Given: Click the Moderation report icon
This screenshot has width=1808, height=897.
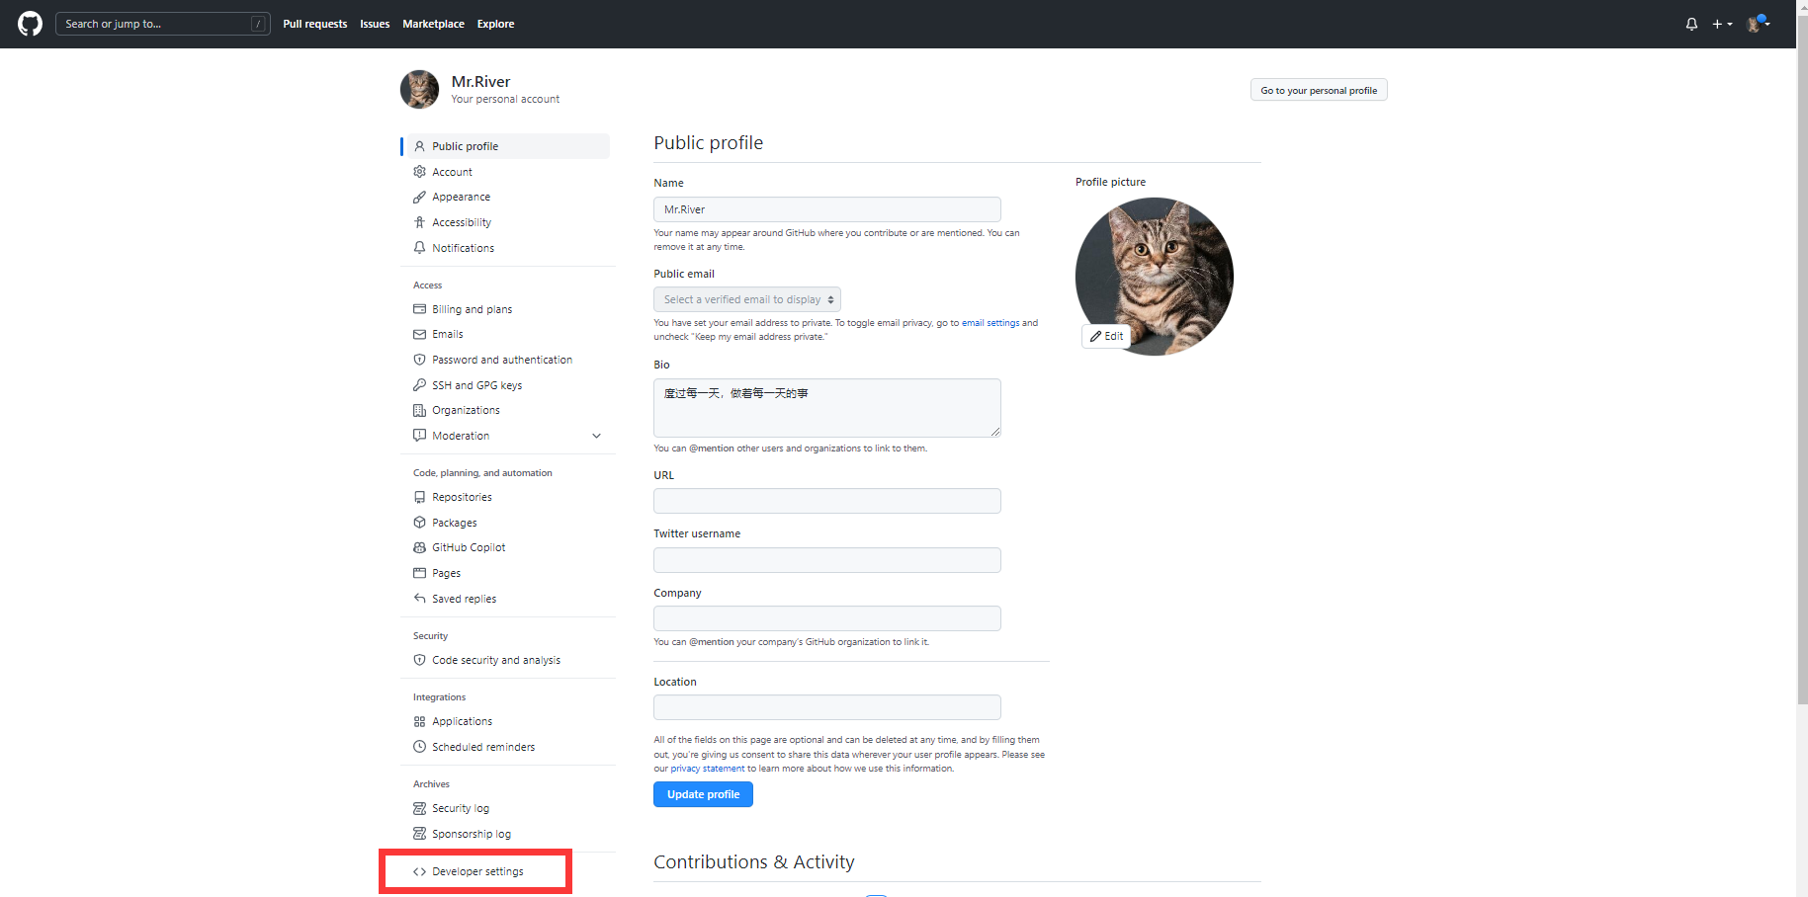Looking at the screenshot, I should (419, 436).
